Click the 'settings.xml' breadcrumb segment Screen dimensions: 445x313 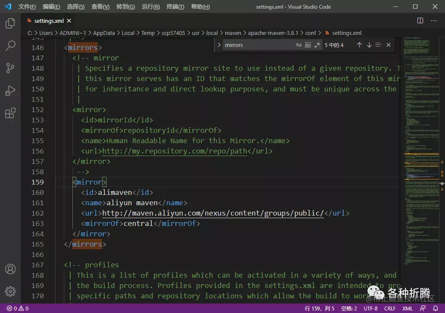point(347,33)
